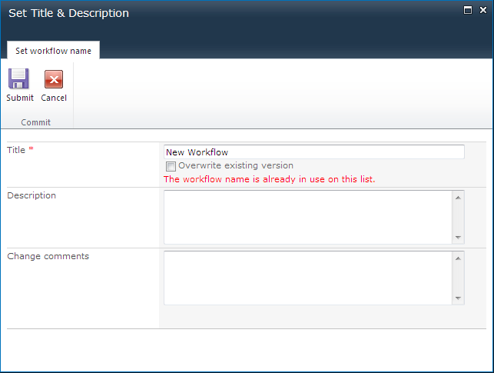The image size is (494, 373).
Task: Click inside the Change comments text area
Action: click(308, 278)
